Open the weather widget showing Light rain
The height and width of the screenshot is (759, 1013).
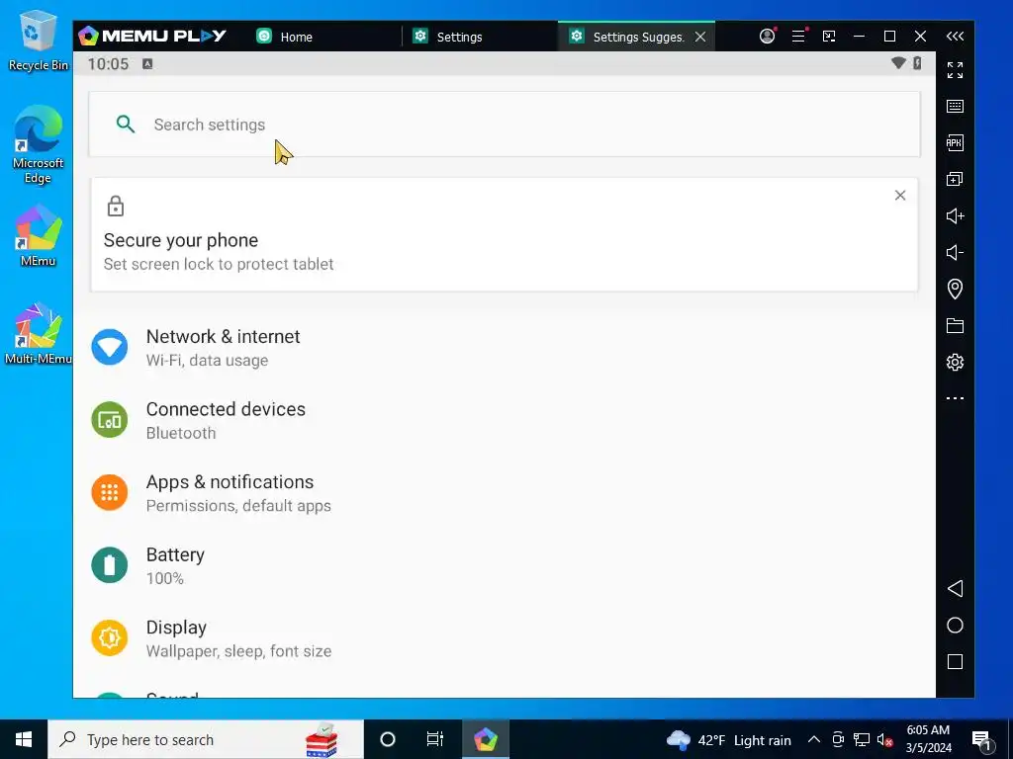(729, 739)
